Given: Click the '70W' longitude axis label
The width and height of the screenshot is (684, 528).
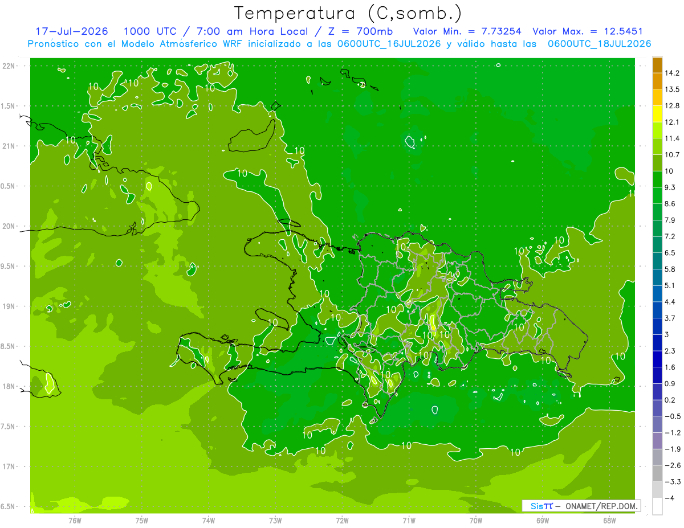Looking at the screenshot, I should 476,521.
